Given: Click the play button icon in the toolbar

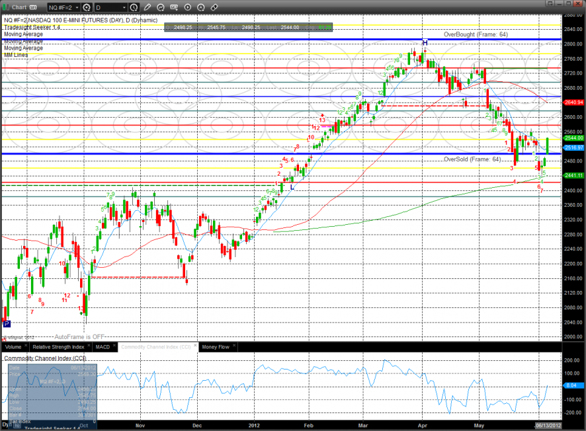Looking at the screenshot, I should 188,8.
